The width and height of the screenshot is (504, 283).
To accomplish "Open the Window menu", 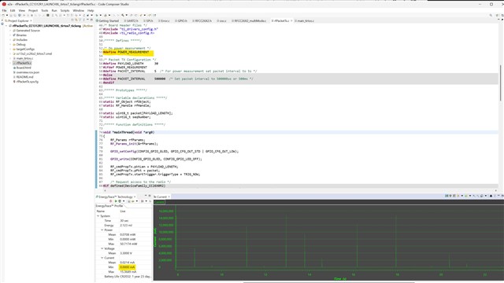I will tap(79, 10).
